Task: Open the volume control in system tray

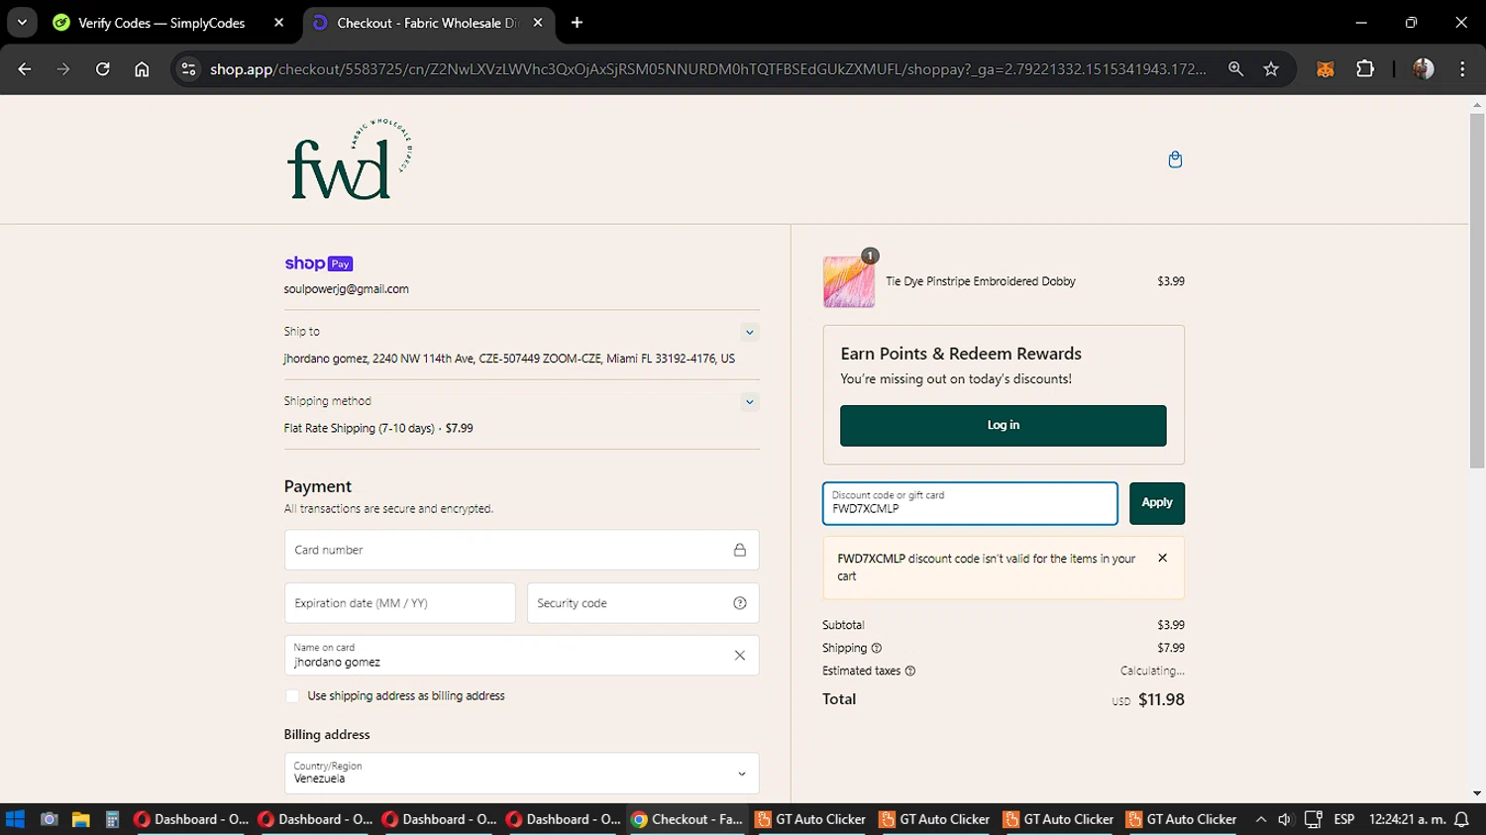Action: point(1285,819)
